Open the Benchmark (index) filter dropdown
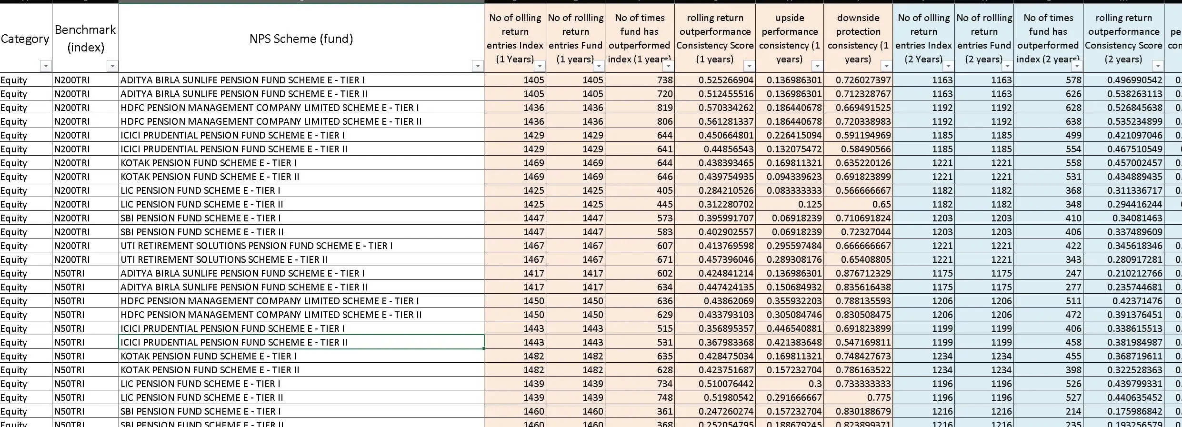Viewport: 1182px width, 427px height. [112, 66]
